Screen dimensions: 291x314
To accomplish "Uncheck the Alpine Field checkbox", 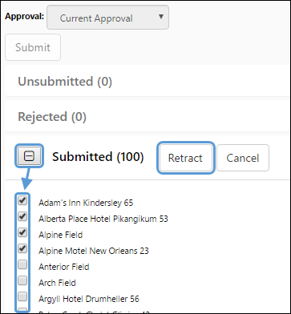I will point(22,232).
